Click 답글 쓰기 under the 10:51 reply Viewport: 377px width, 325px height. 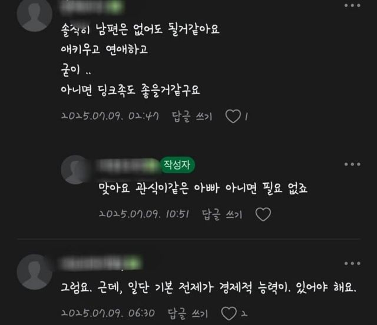click(x=221, y=214)
